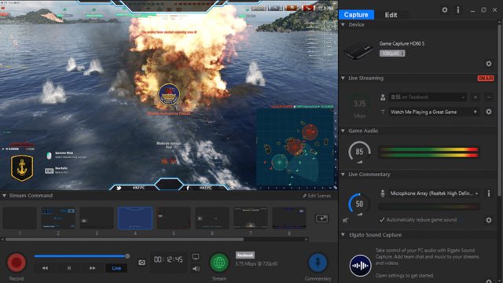The image size is (503, 283).
Task: Select scene thumbnail 7
Action: tap(251, 219)
